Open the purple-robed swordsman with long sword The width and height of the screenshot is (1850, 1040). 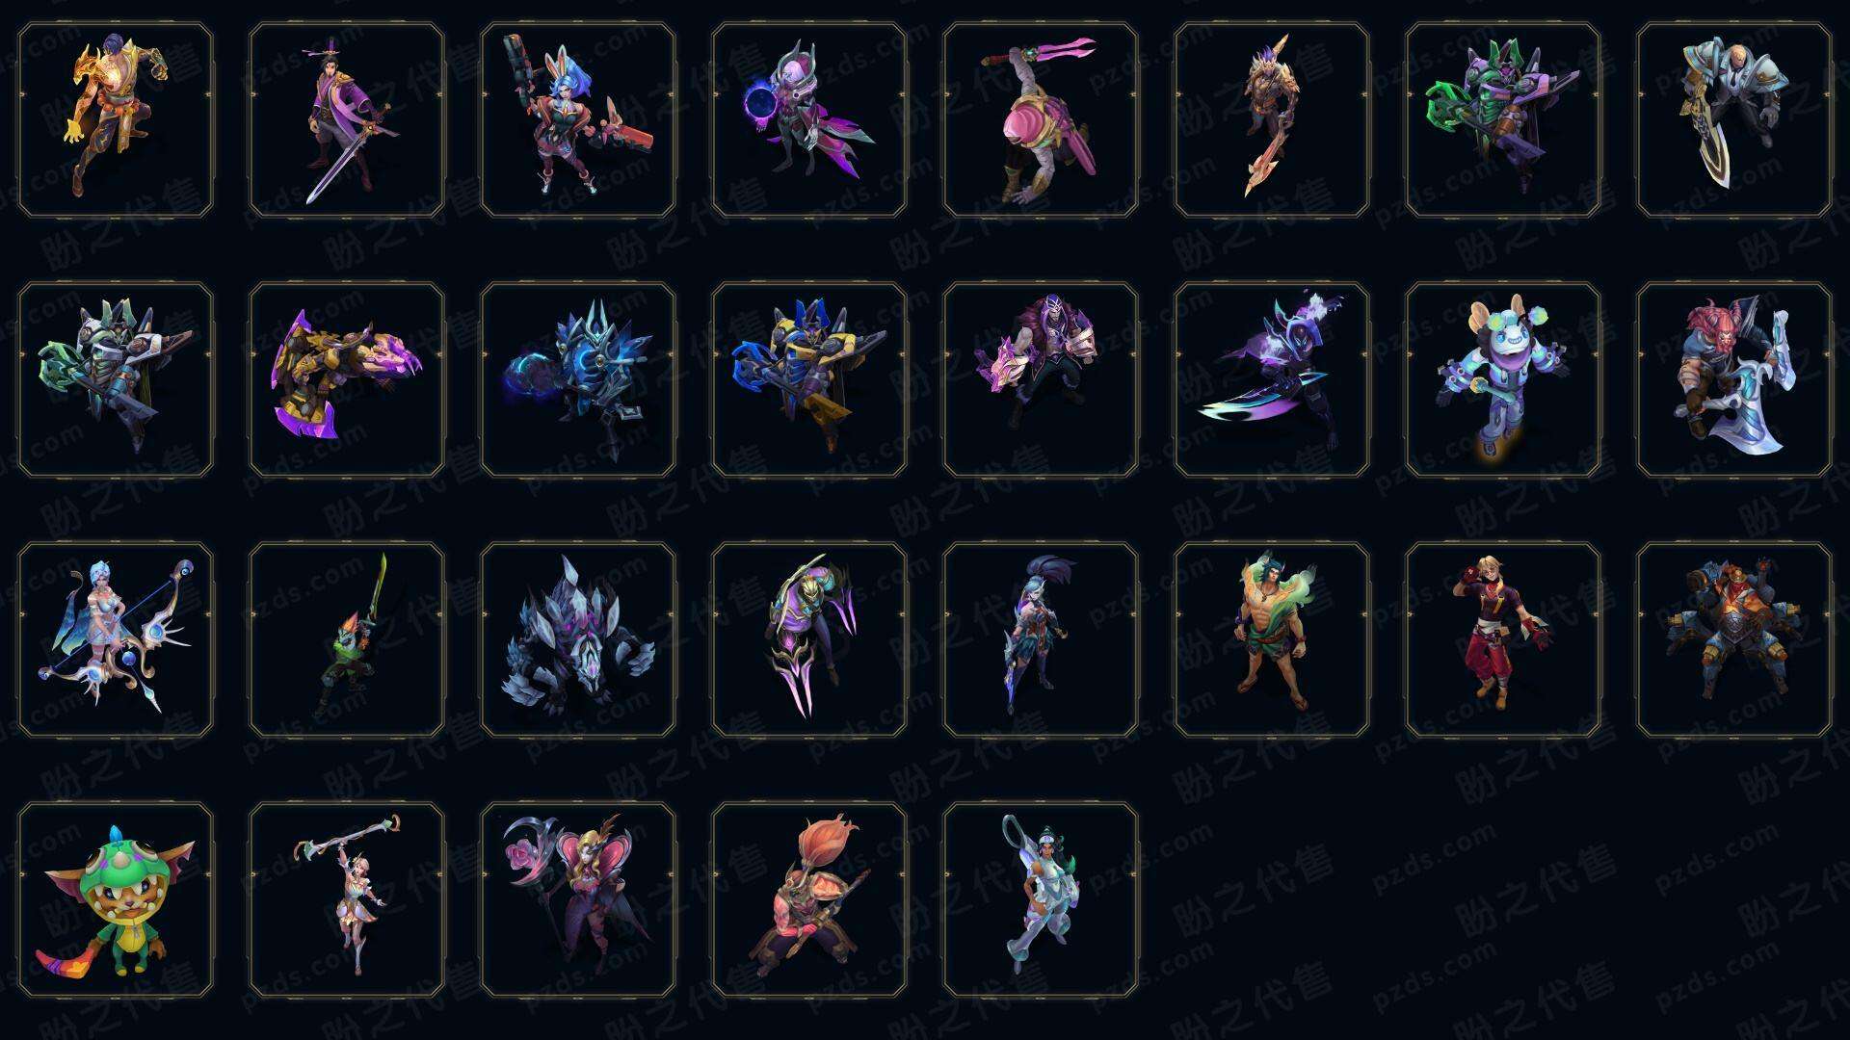point(347,120)
